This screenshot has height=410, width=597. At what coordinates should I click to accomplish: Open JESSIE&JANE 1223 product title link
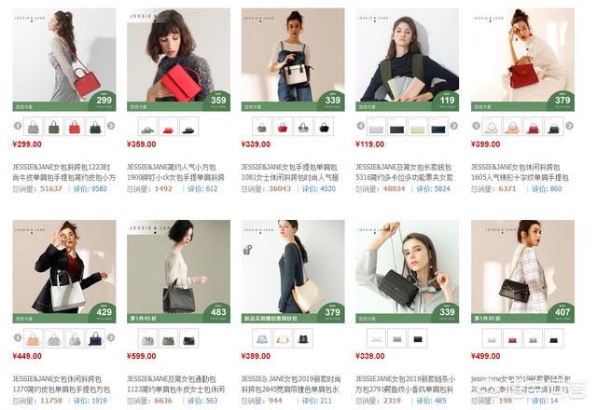64,172
